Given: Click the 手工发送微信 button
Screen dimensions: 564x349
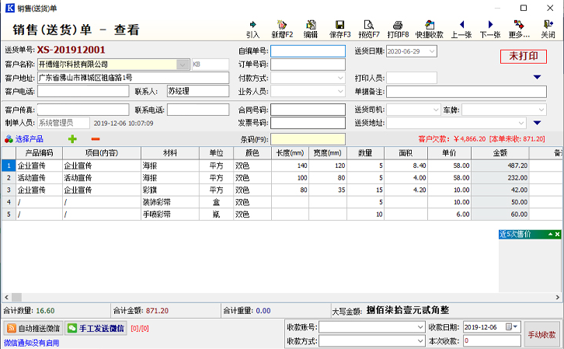Looking at the screenshot, I should point(96,328).
